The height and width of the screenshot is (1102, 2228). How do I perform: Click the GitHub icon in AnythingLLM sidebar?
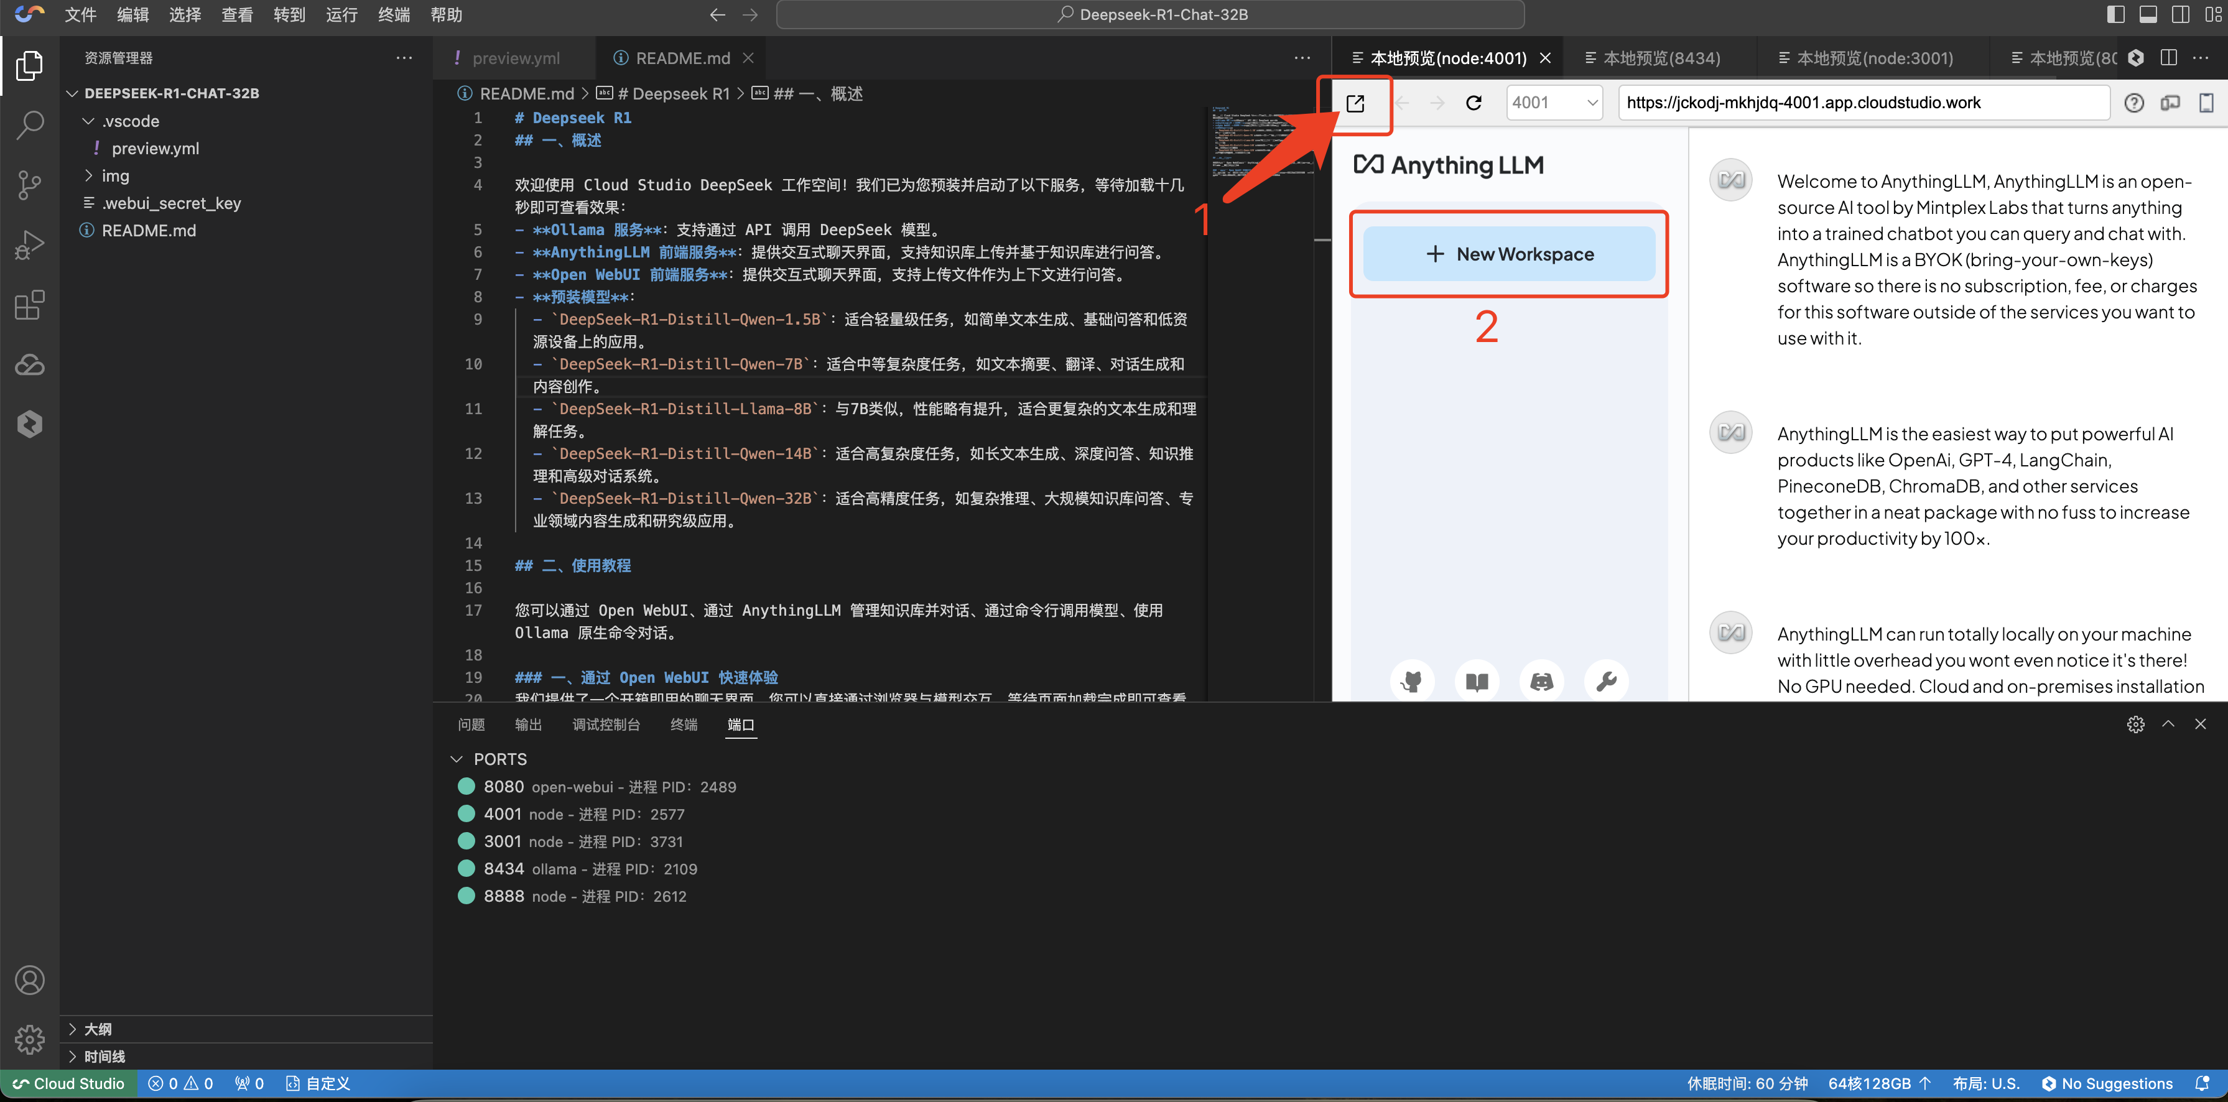(x=1411, y=682)
